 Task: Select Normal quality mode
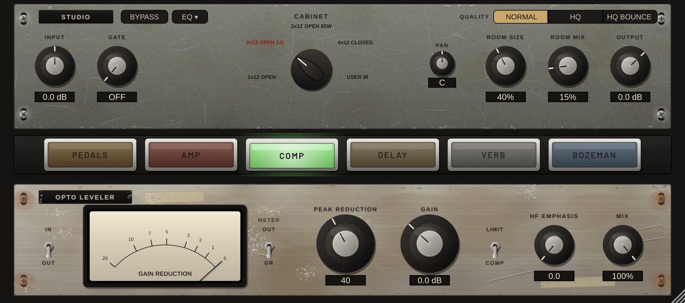pos(521,17)
